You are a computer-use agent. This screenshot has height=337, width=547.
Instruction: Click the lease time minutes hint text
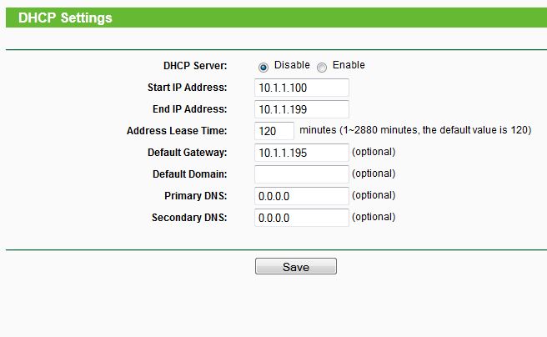point(415,130)
